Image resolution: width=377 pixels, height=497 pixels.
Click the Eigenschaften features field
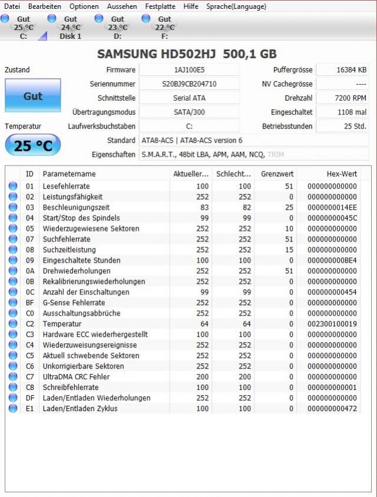pyautogui.click(x=254, y=154)
